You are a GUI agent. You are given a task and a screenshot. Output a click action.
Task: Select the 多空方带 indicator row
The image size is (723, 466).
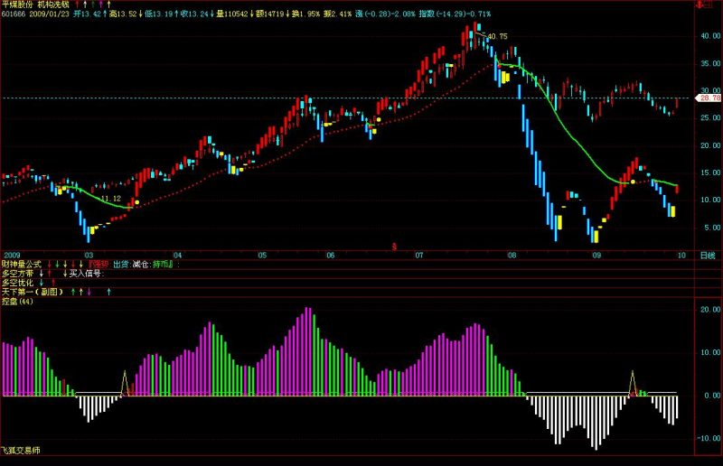coord(347,274)
